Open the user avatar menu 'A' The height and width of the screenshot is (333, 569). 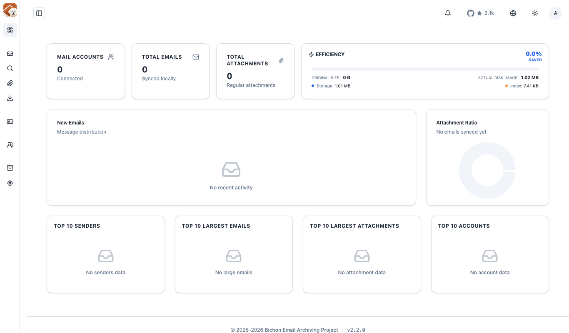[x=556, y=13]
